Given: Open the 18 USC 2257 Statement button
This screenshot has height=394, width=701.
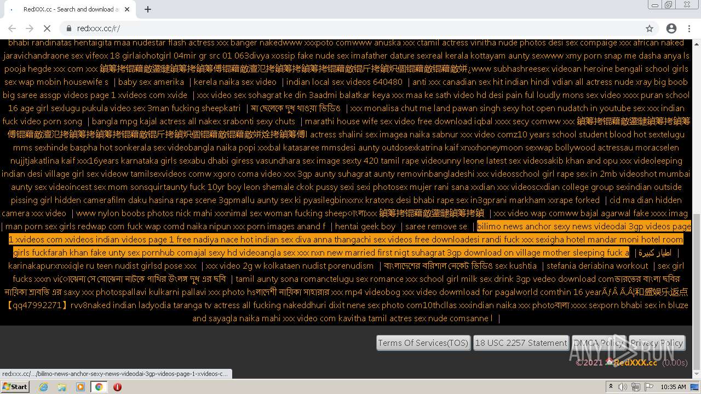Looking at the screenshot, I should point(521,343).
